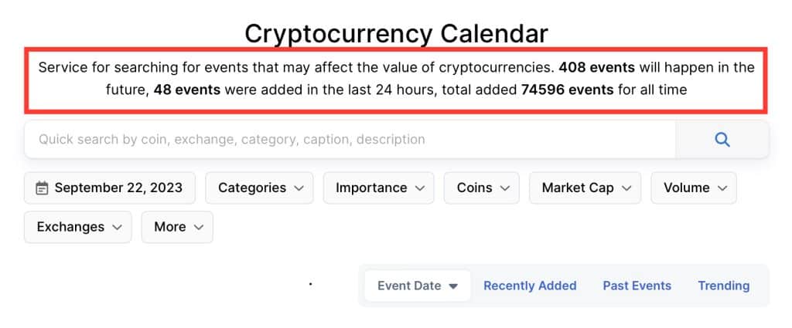
Task: Switch to the Recently Added tab
Action: (x=530, y=286)
